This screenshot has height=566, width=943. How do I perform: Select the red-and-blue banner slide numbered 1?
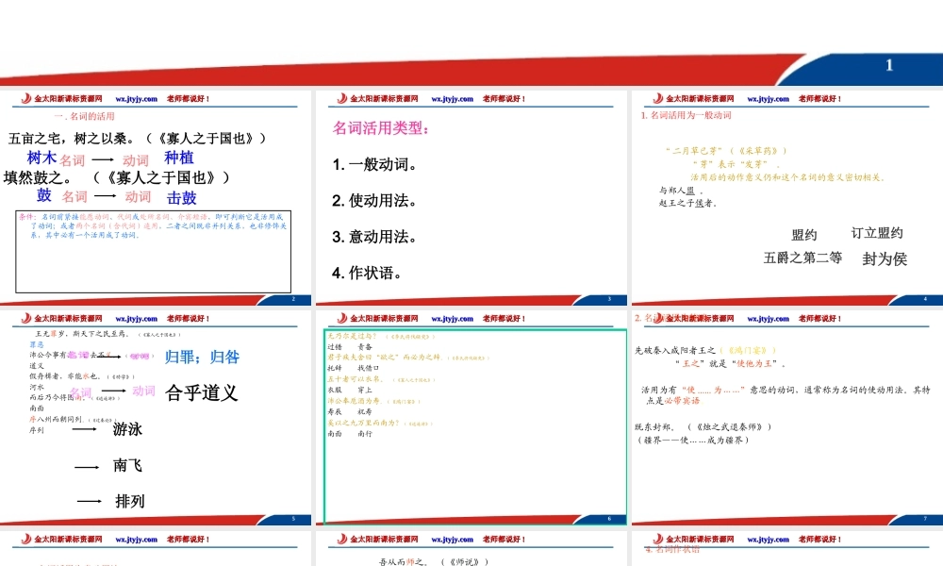(471, 42)
